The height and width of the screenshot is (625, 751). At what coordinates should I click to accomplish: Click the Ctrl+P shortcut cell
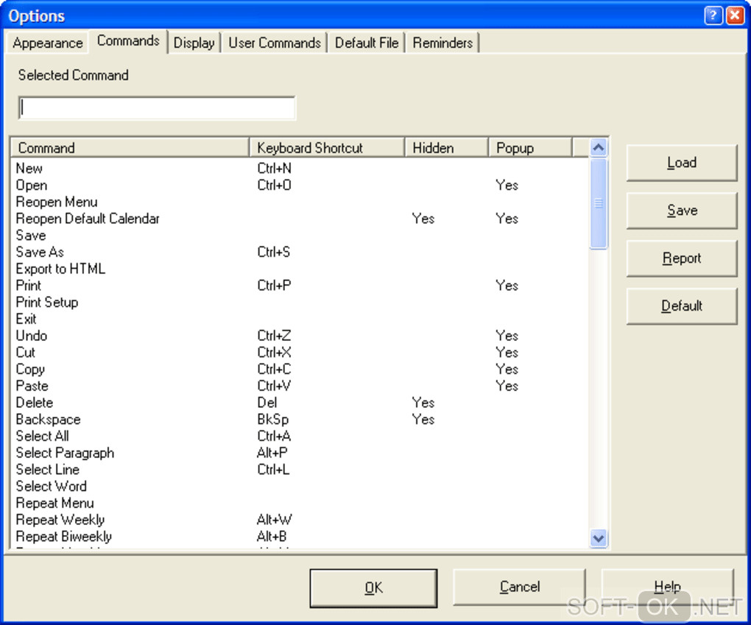[x=274, y=286]
